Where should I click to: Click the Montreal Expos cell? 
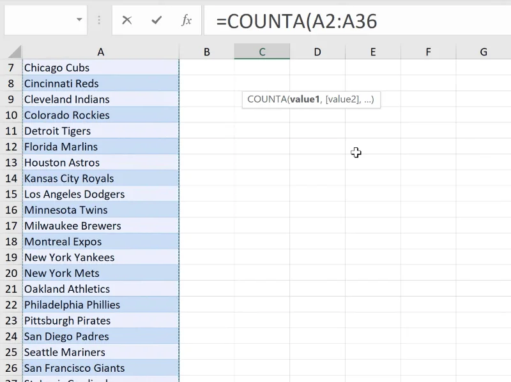[x=101, y=242]
